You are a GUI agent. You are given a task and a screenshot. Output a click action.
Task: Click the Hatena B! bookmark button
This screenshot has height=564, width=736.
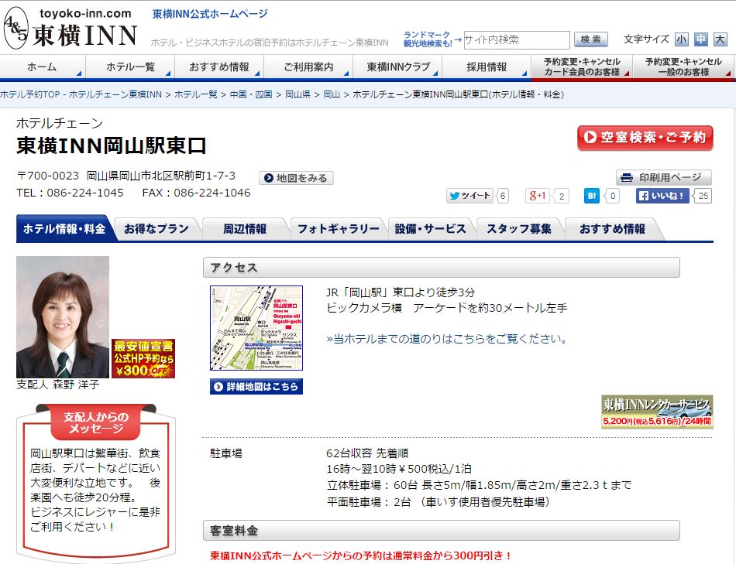[592, 196]
